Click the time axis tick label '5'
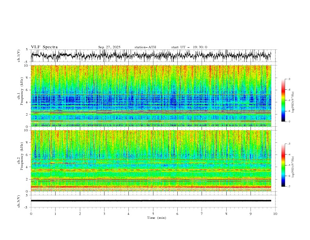310x240 pixels. (153, 214)
